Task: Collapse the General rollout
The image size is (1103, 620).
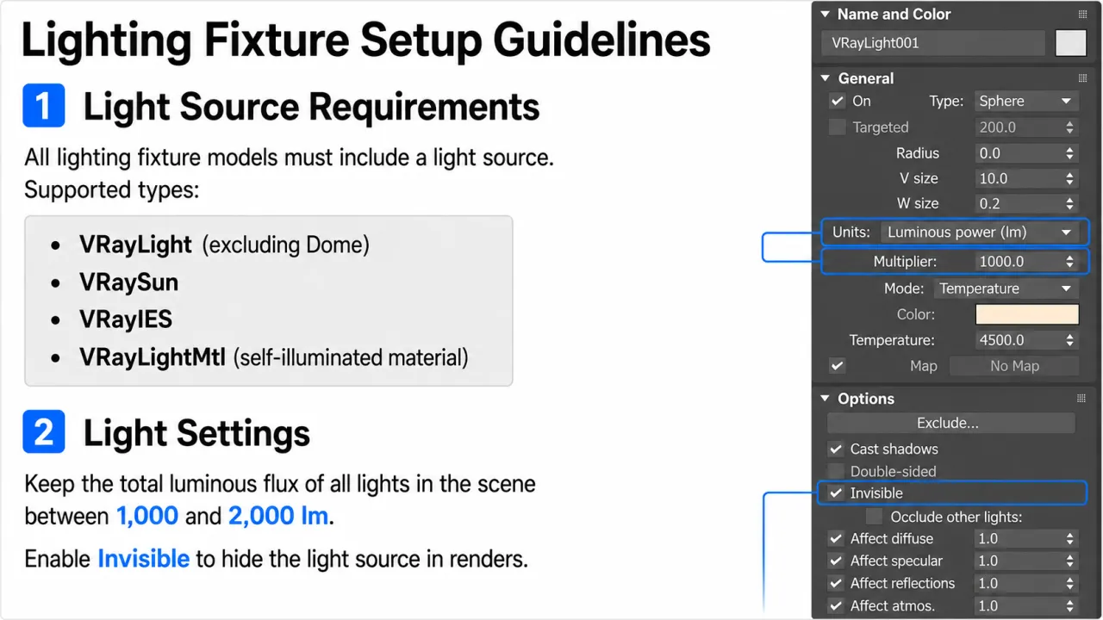Action: [x=825, y=78]
